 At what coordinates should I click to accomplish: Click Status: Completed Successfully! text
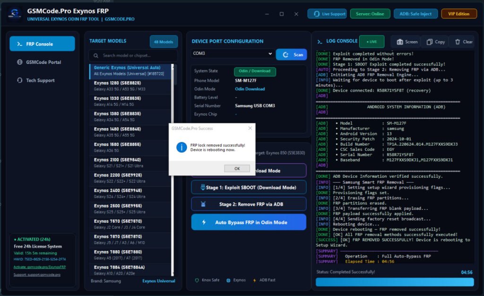(346, 272)
